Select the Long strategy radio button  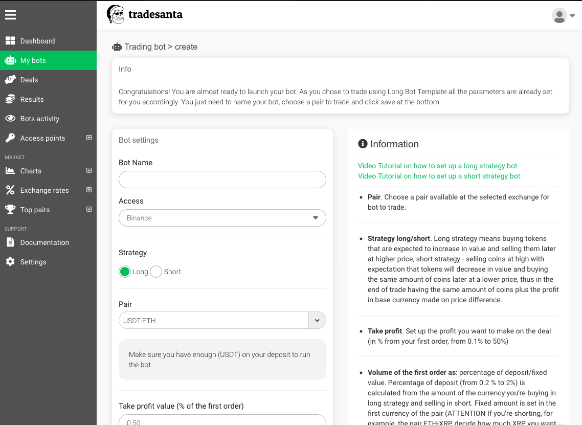[125, 272]
